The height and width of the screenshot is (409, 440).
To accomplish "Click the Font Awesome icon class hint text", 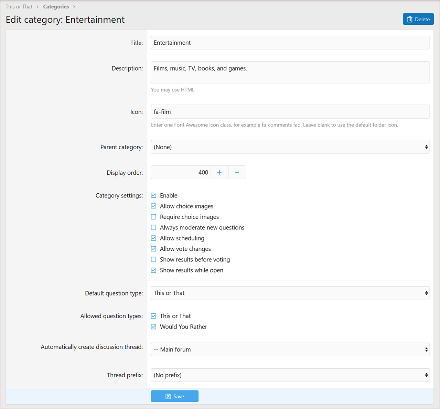I will click(x=275, y=125).
